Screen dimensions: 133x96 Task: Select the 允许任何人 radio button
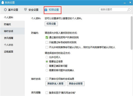click(x=47, y=57)
